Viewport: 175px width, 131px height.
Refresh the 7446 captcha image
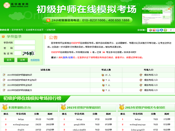[29, 53]
